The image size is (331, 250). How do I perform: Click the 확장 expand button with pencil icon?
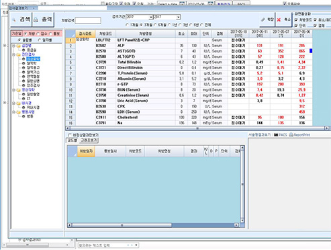click(x=267, y=19)
